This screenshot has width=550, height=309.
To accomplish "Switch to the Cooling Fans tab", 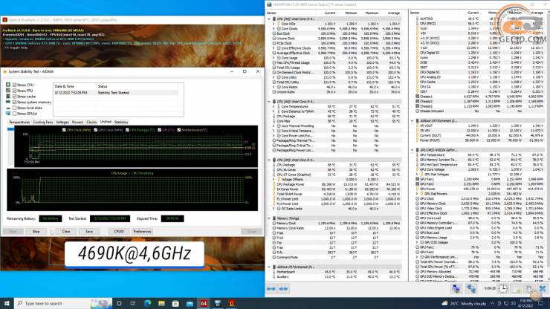I will (43, 122).
